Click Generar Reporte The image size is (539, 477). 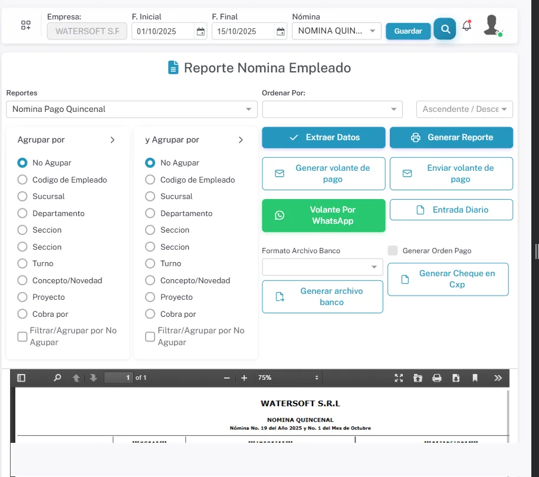451,138
